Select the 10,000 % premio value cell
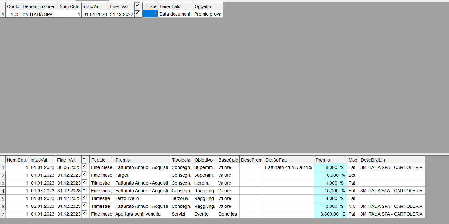 pyautogui.click(x=330, y=175)
